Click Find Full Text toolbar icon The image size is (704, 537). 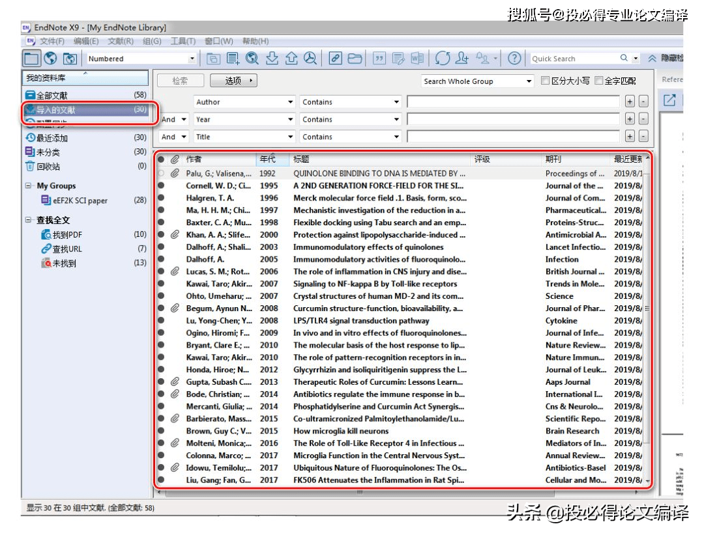[310, 59]
